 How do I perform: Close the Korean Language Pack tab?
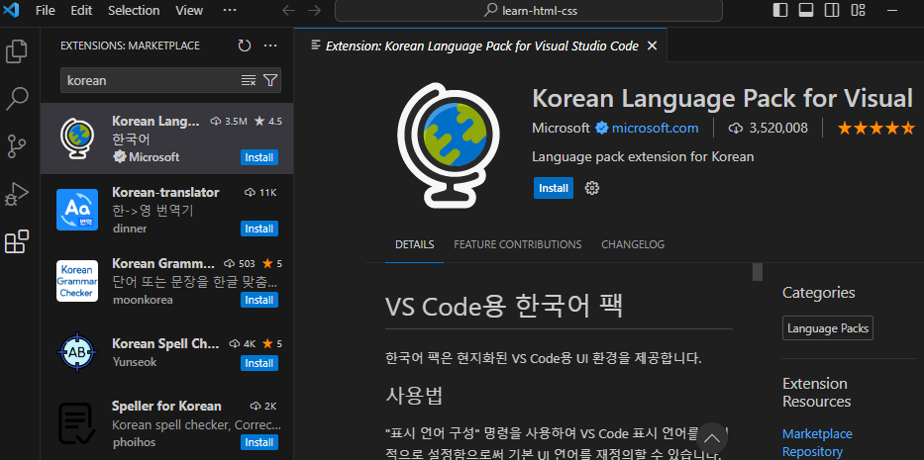point(652,46)
